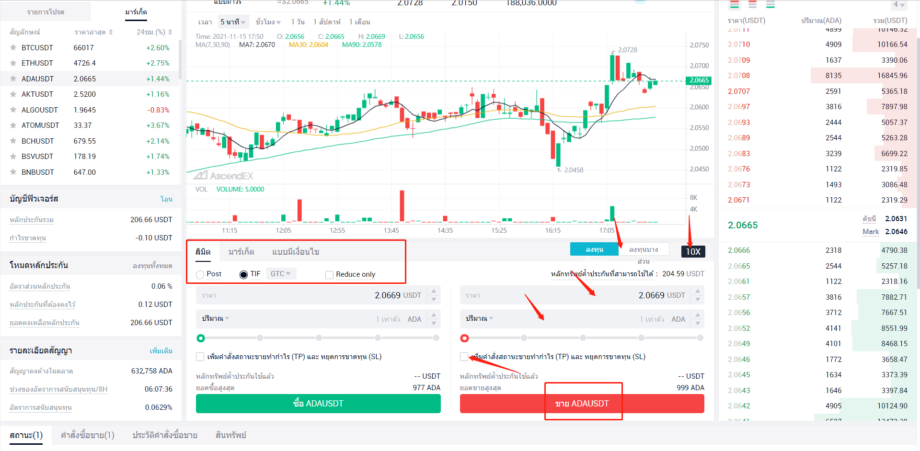920x451 pixels.
Task: Open the สถานะ(1) positions tab
Action: point(26,435)
